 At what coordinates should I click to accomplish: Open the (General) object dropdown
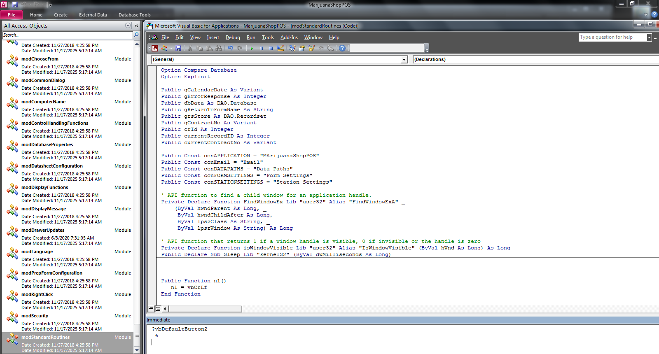point(404,60)
